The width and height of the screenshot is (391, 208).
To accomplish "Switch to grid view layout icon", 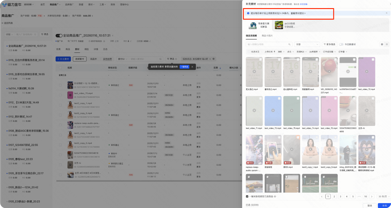I will coord(382,44).
